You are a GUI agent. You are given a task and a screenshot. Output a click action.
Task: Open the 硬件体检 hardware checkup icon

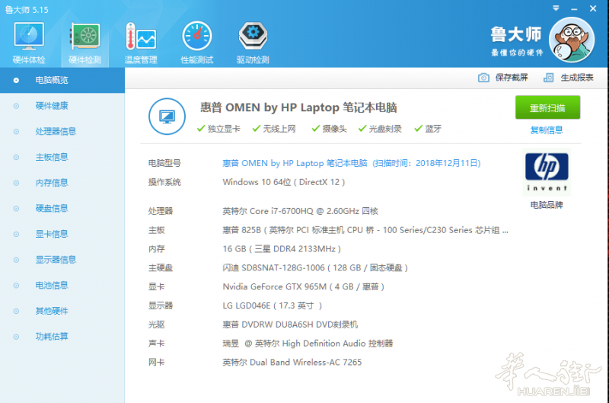[x=29, y=43]
